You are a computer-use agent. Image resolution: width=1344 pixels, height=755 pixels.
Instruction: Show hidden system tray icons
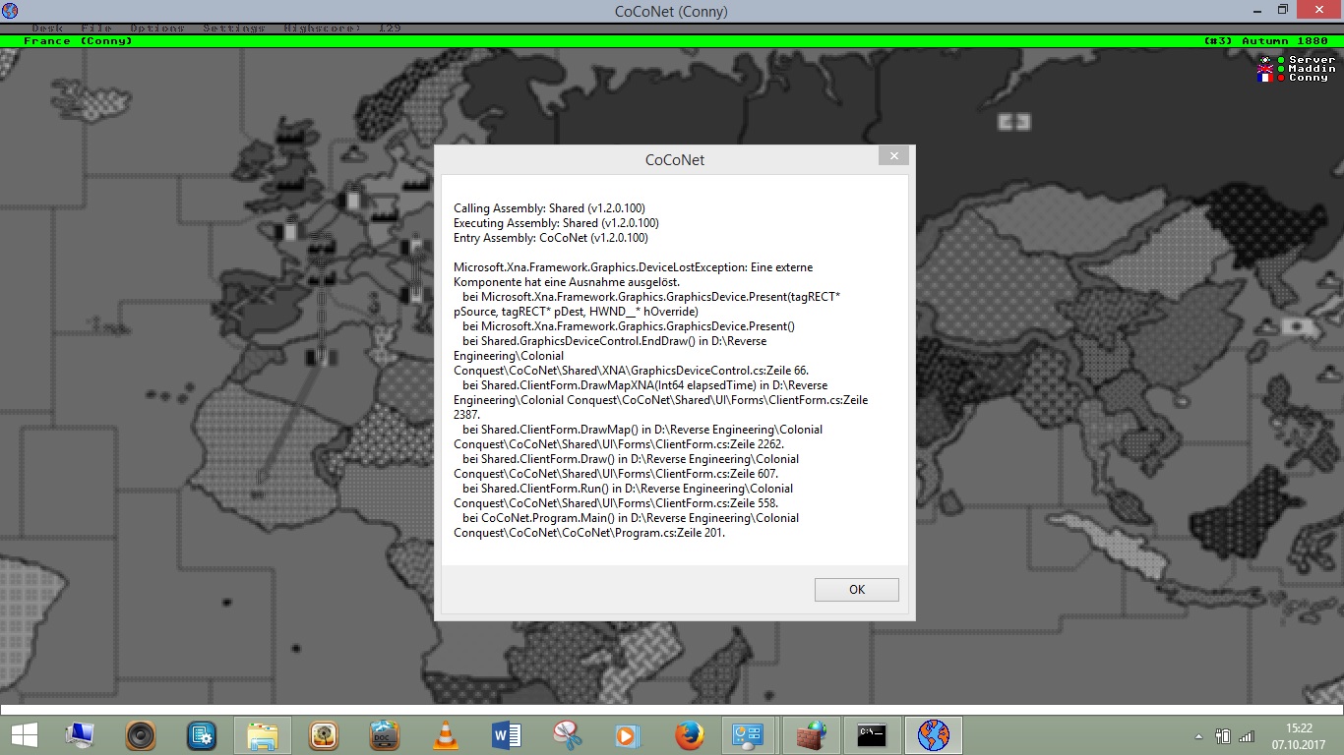1198,736
